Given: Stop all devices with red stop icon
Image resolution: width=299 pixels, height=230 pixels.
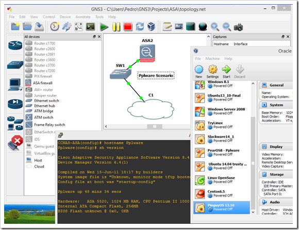Looking at the screenshot, I should click(128, 27).
